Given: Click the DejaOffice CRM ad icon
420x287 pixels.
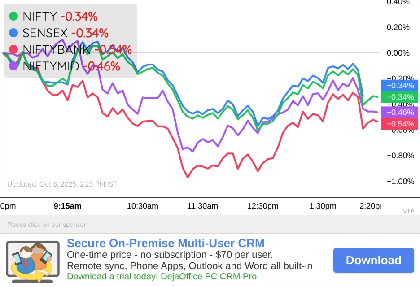Looking at the screenshot, I should (x=33, y=261).
